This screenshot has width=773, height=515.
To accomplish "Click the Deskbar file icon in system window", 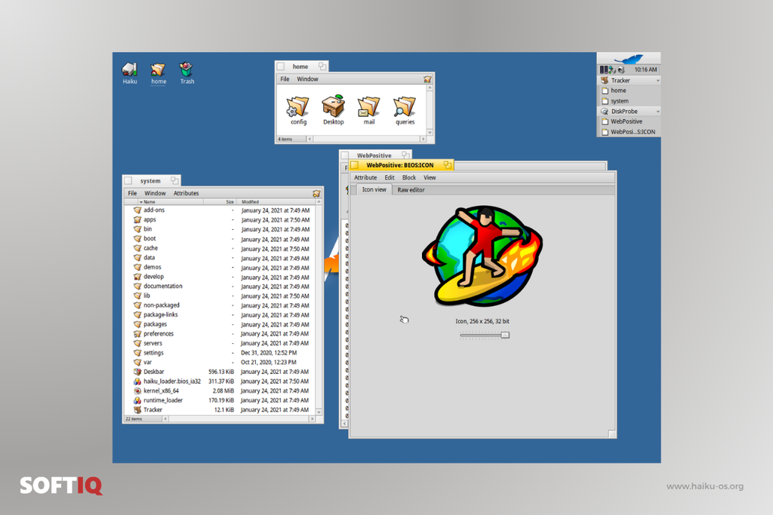I will [137, 372].
